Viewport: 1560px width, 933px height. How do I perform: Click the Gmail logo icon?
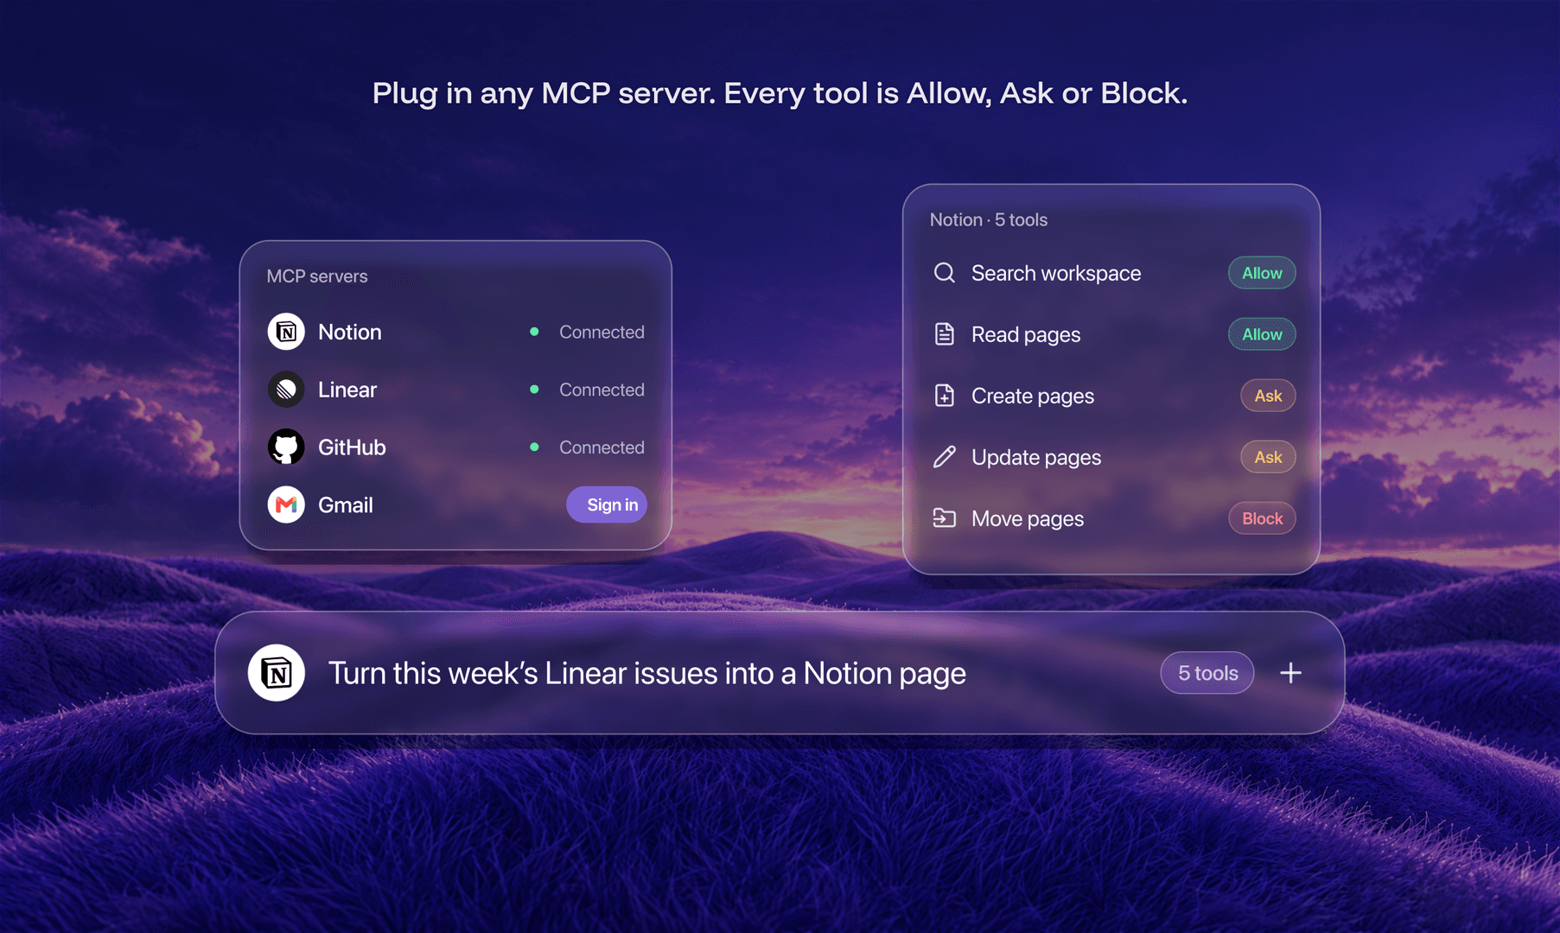click(286, 505)
